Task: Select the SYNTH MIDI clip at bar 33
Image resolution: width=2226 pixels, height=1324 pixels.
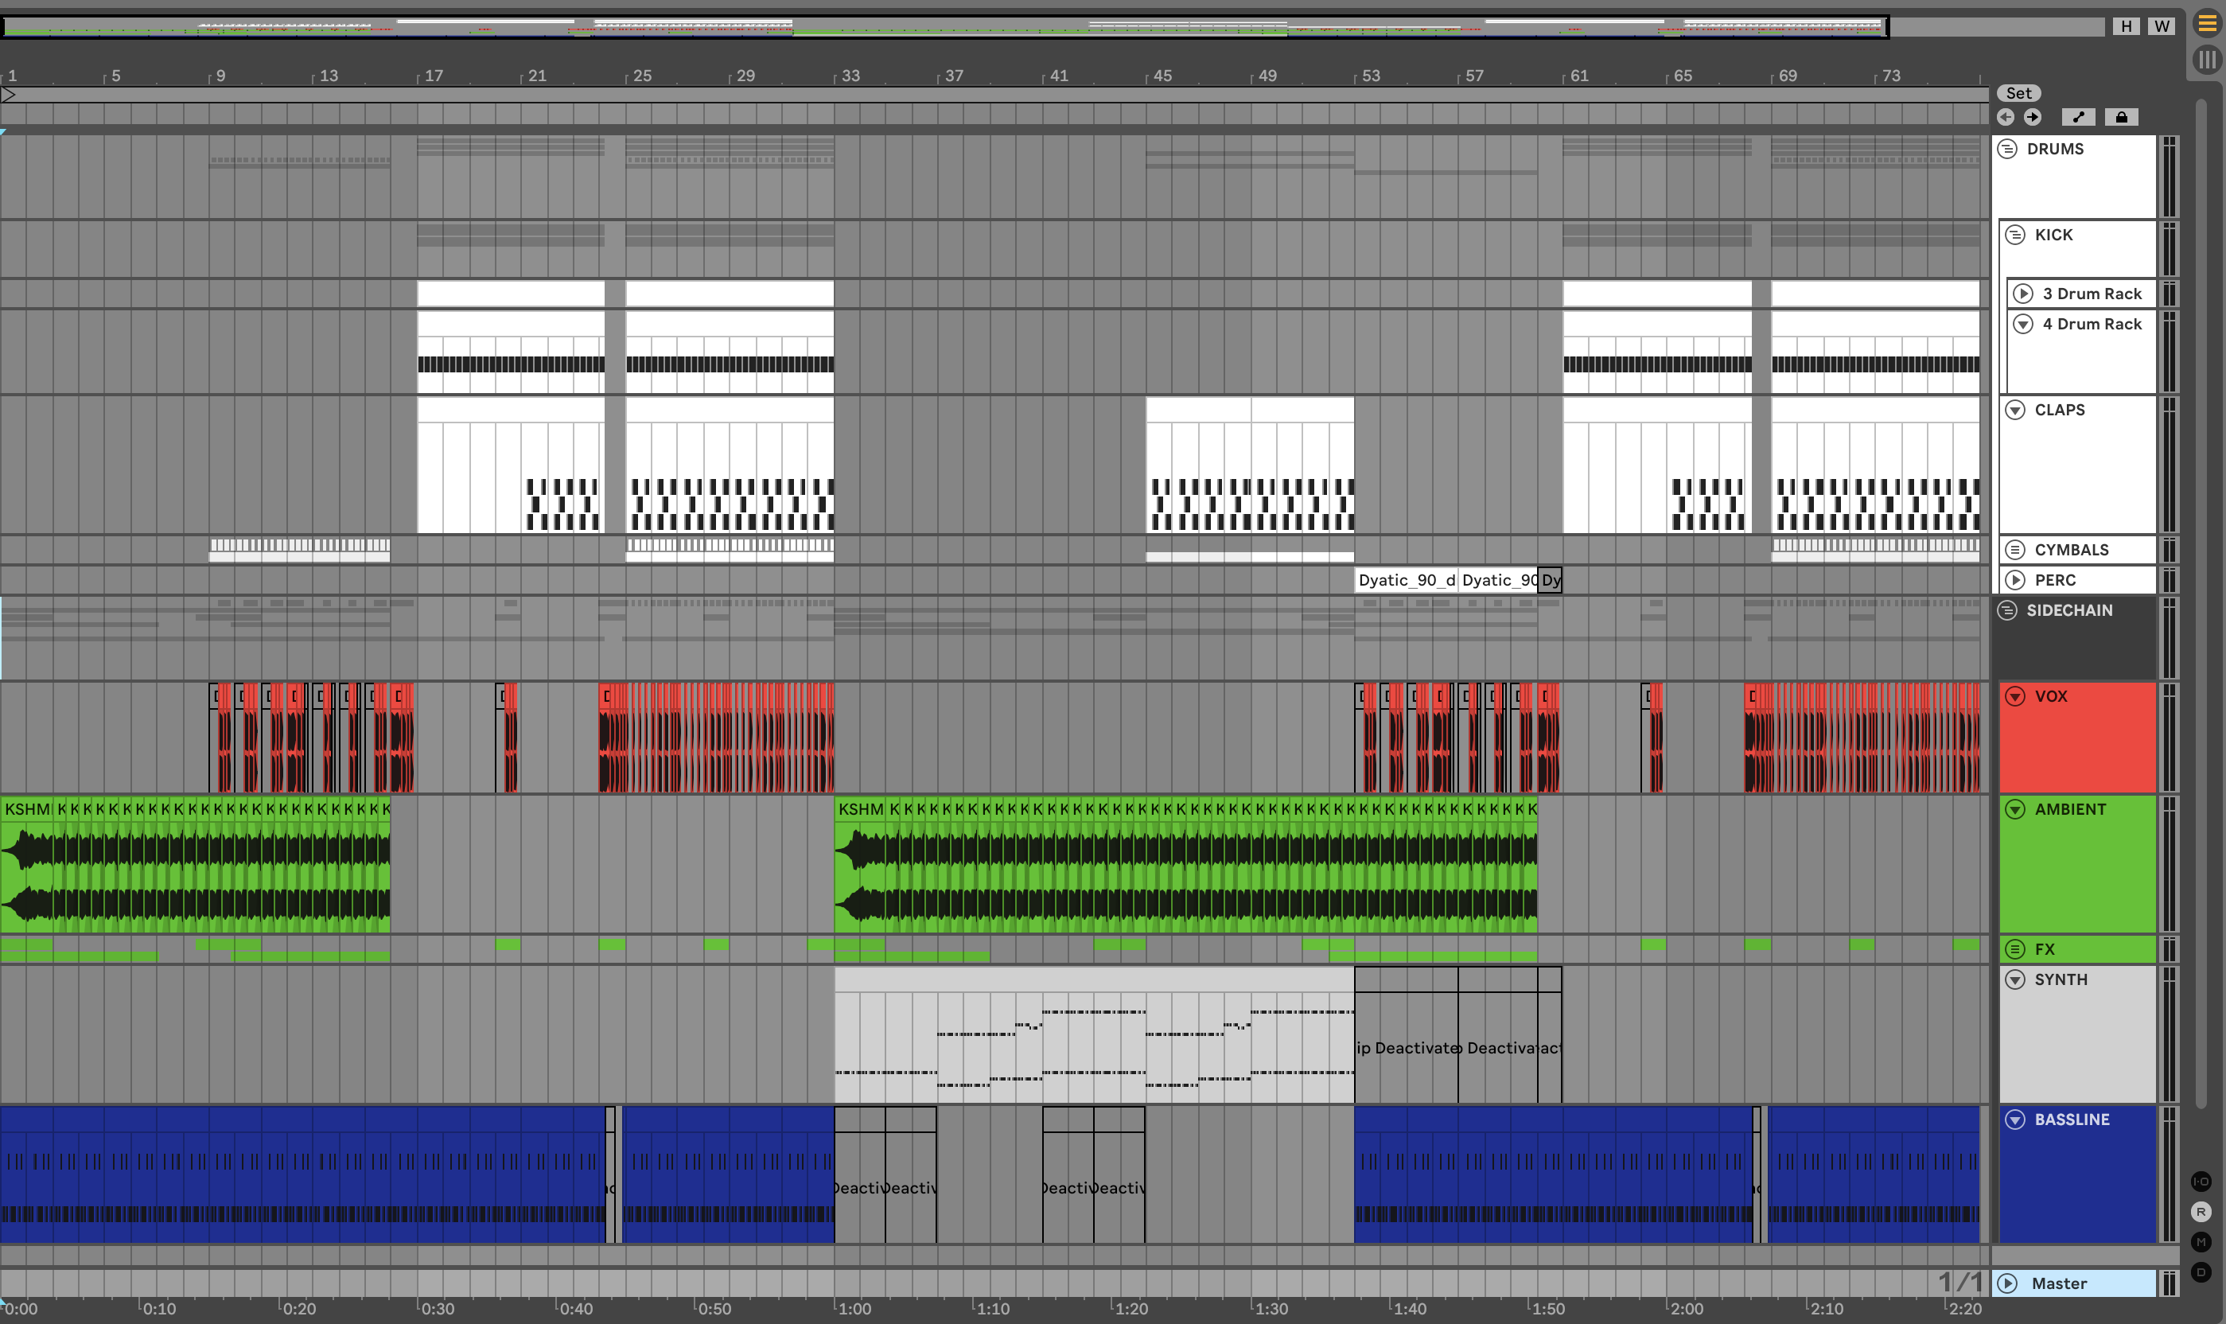Action: coord(1094,1035)
